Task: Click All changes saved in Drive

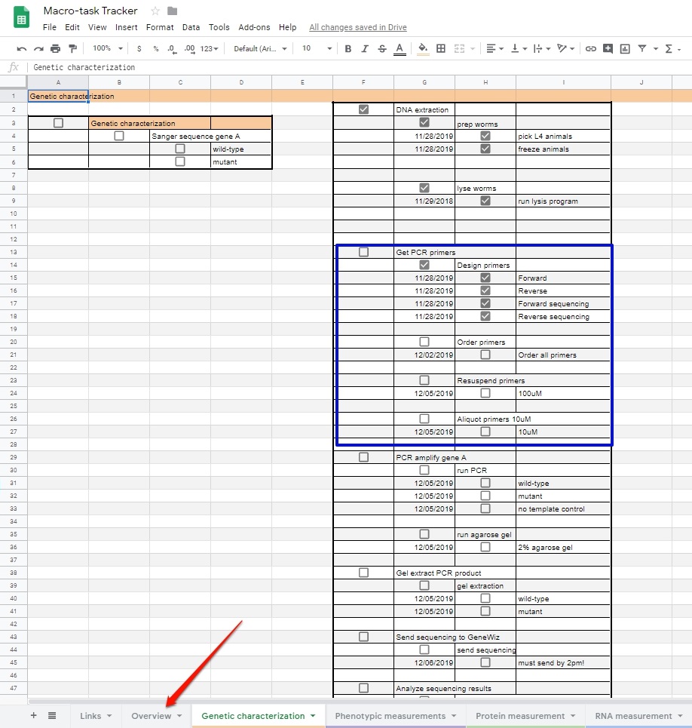Action: click(358, 27)
